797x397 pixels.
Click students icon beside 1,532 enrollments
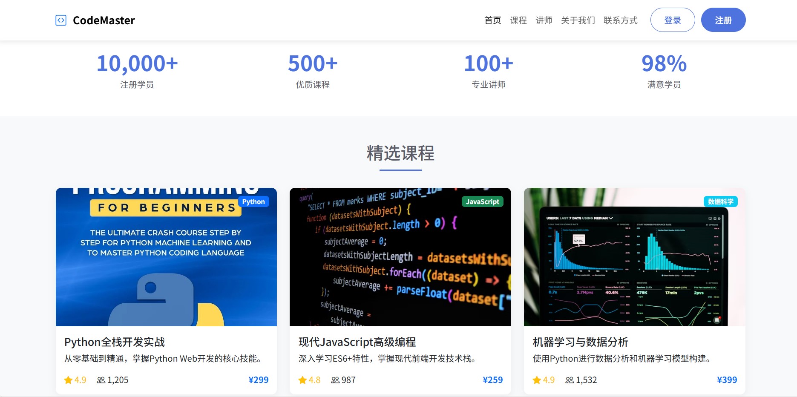(x=570, y=380)
